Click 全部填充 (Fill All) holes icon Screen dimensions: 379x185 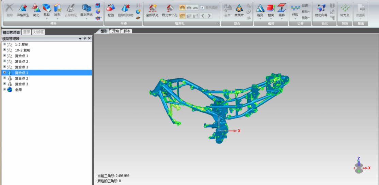152,10
